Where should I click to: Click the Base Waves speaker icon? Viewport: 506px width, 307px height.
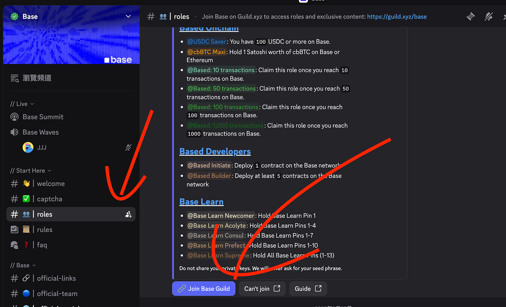point(15,132)
